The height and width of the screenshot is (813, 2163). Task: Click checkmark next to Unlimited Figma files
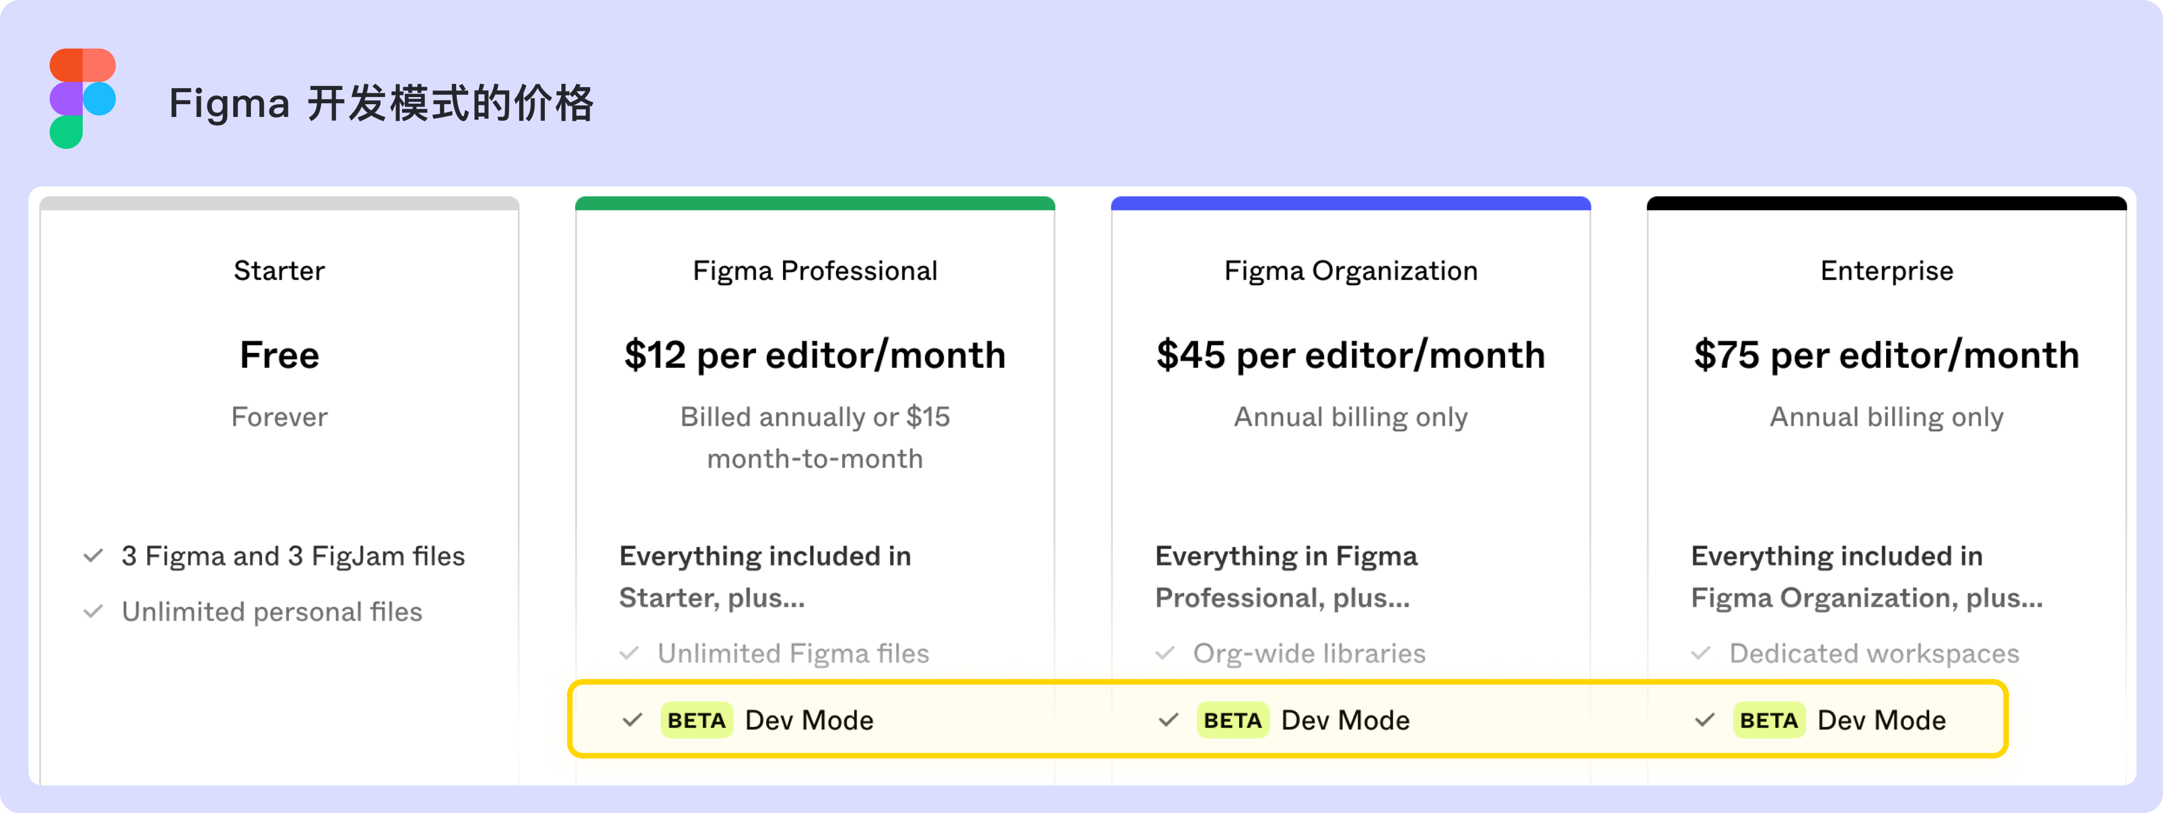(x=629, y=654)
